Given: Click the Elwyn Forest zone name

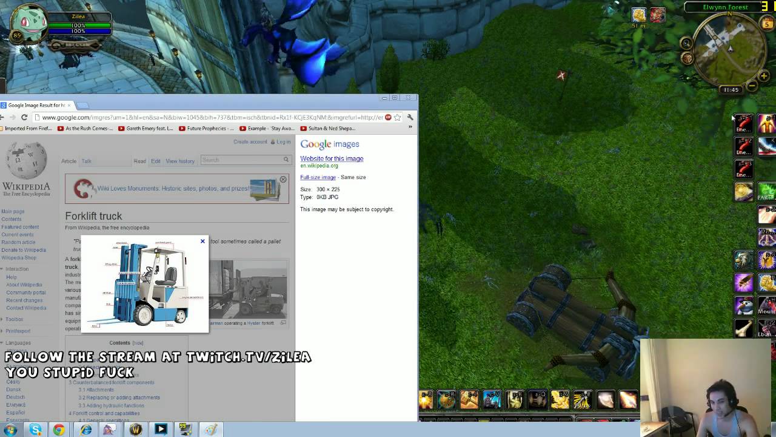Looking at the screenshot, I should tap(725, 7).
